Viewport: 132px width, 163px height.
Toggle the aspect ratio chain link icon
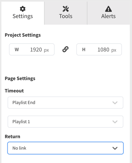(x=65, y=49)
